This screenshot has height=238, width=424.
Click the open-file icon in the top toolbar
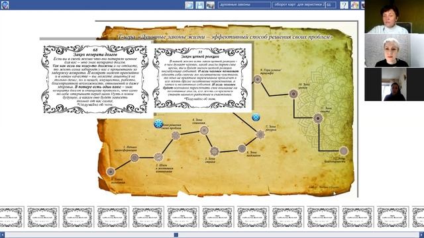click(x=189, y=5)
